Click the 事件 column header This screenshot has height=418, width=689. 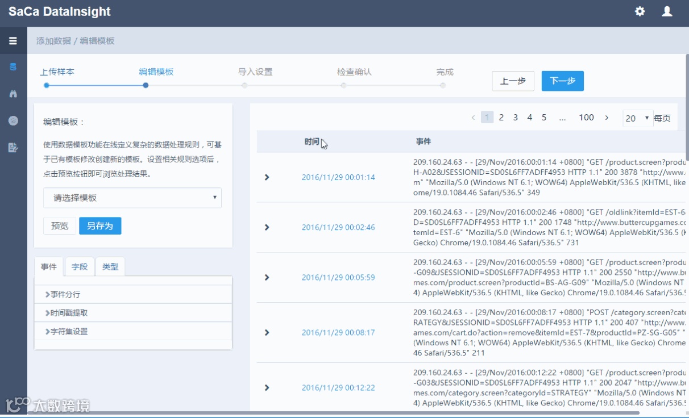[x=424, y=141]
